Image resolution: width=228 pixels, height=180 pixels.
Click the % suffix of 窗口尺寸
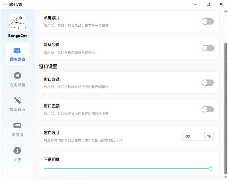coord(209,136)
